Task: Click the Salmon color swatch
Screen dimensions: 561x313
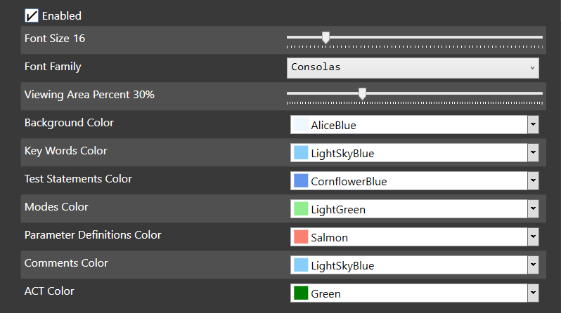Action: click(x=301, y=237)
